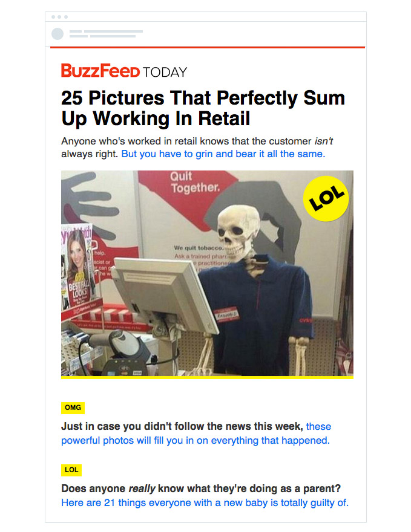Click the three window dots at top
Image resolution: width=411 pixels, height=532 pixels.
click(59, 17)
